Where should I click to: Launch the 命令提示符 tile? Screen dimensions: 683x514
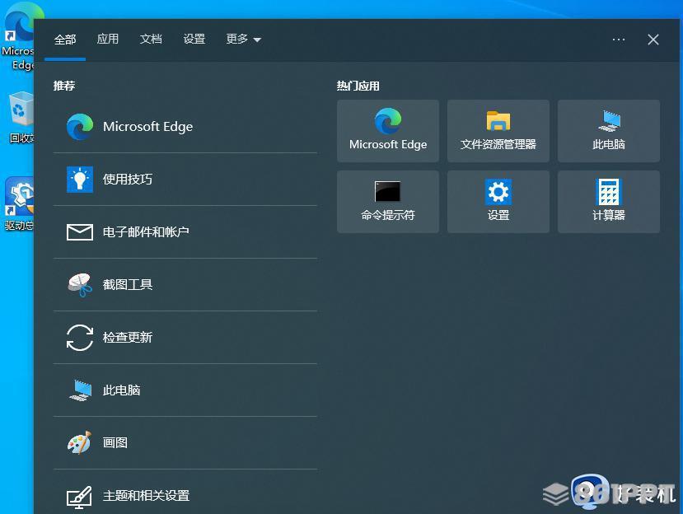388,201
